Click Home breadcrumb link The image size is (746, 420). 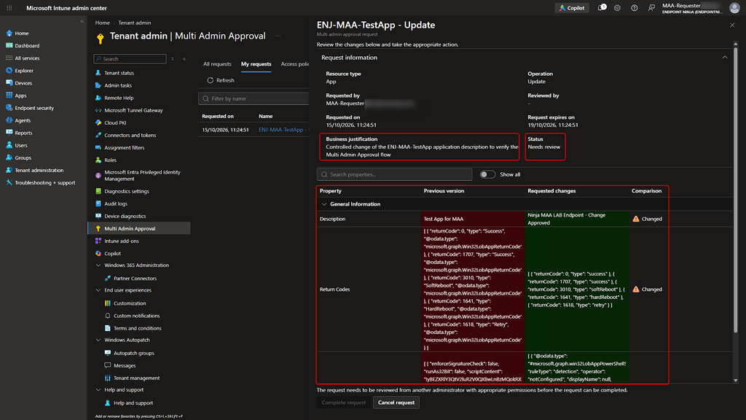(x=102, y=23)
